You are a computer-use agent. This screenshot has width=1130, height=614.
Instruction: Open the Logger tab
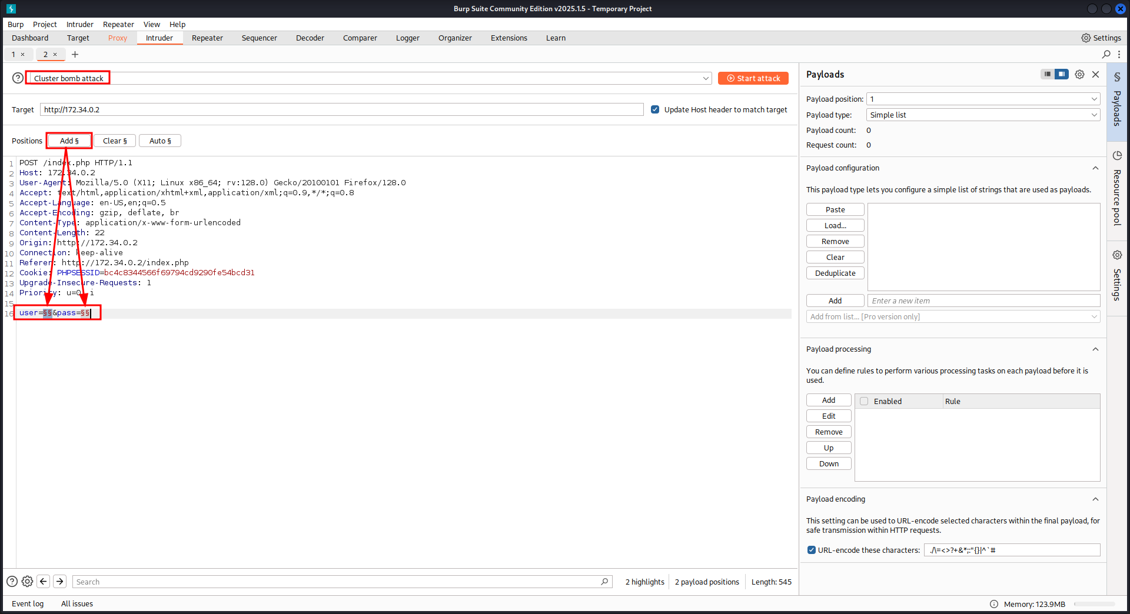[407, 38]
